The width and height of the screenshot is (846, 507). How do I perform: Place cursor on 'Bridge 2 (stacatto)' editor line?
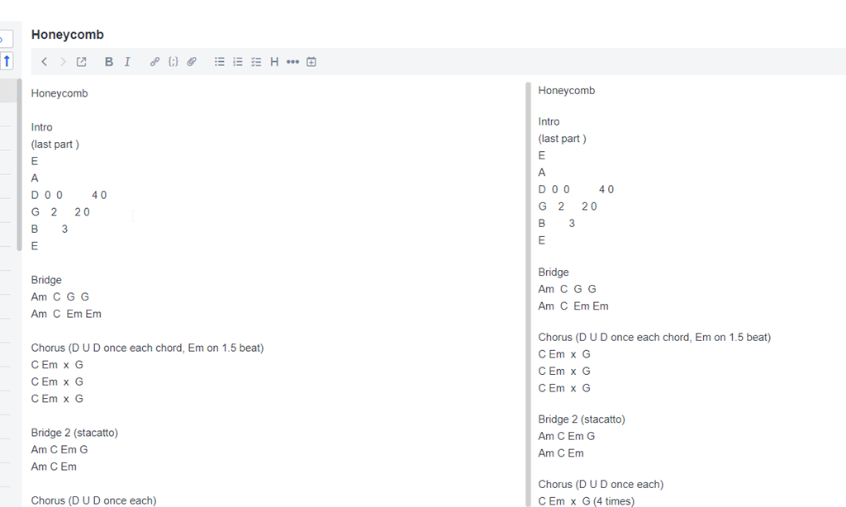(x=74, y=433)
